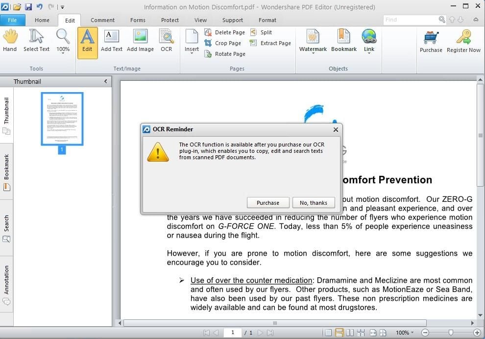Click No, thanks button in dialog
This screenshot has width=485, height=339.
pos(314,203)
